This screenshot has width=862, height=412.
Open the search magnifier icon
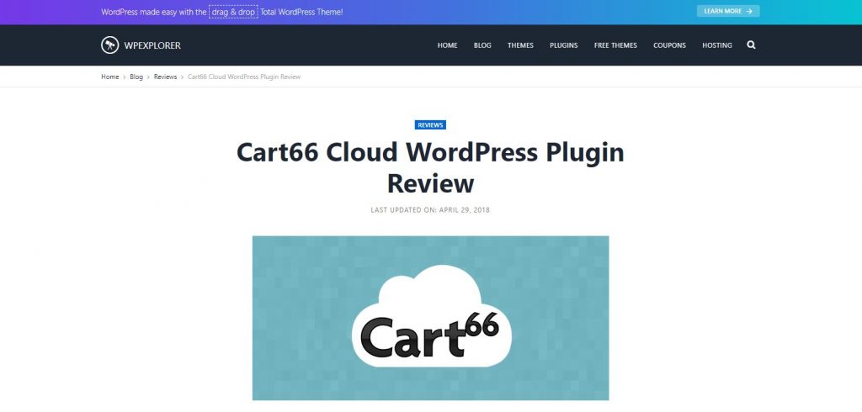pos(751,45)
